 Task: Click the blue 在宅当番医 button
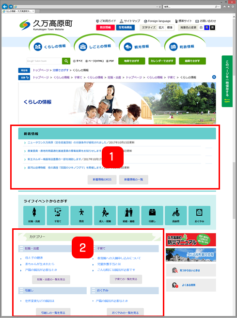tap(126, 27)
